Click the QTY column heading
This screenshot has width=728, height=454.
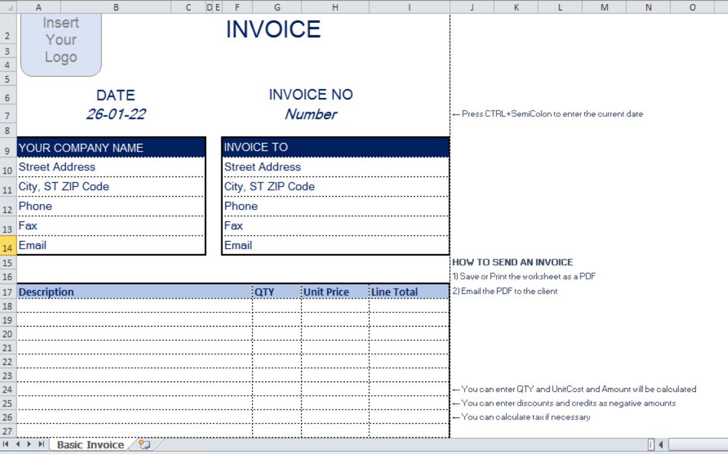(x=277, y=292)
